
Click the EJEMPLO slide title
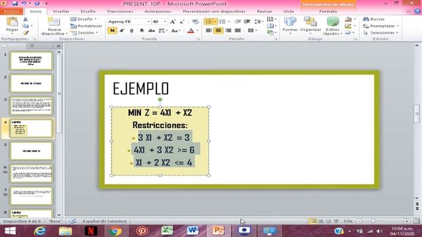[140, 89]
